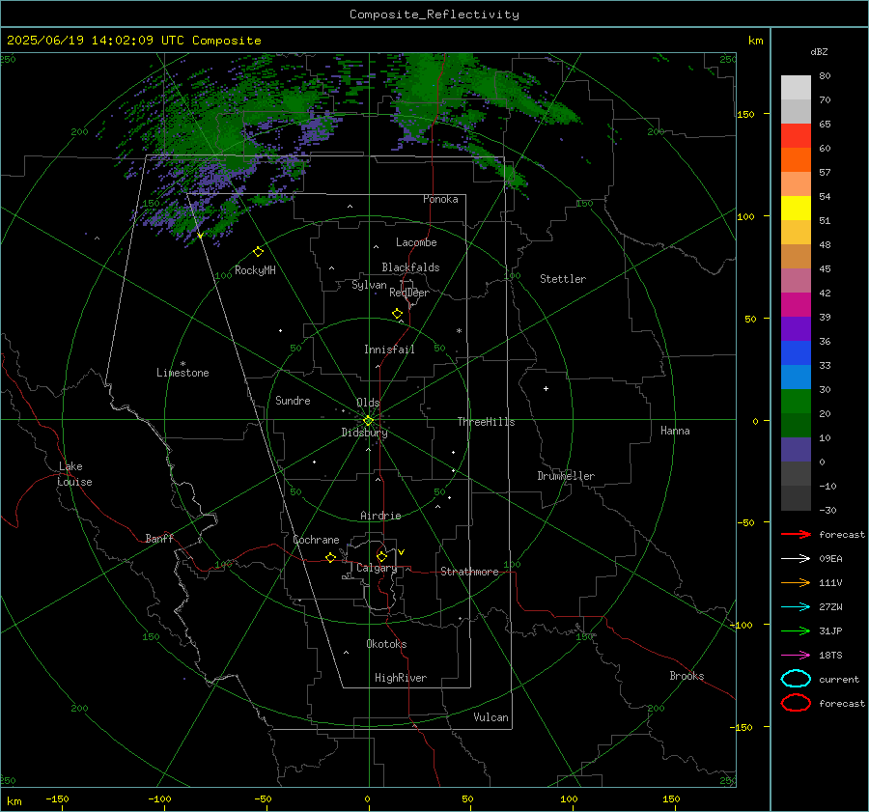The image size is (869, 812).
Task: Select the light gray 80 dBZ swatch
Action: tap(796, 88)
